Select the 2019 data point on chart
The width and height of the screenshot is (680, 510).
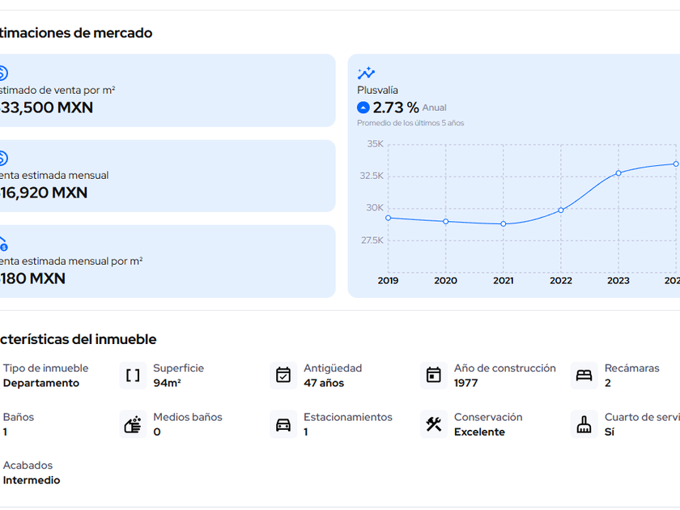click(388, 218)
